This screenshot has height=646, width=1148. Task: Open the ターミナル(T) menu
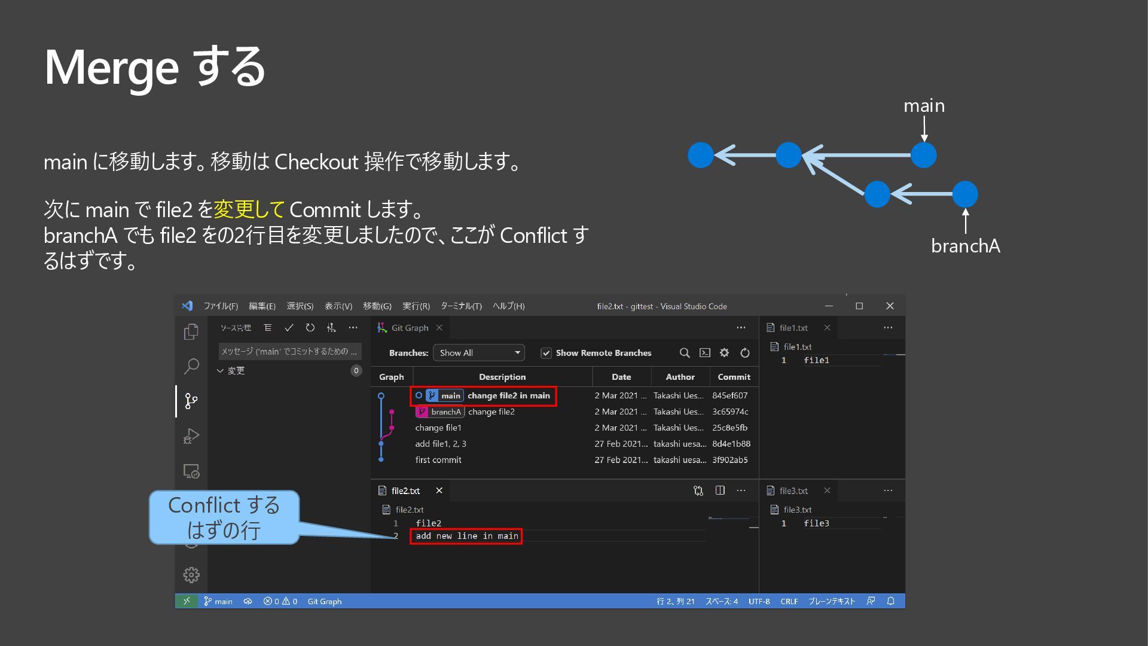pyautogui.click(x=461, y=306)
